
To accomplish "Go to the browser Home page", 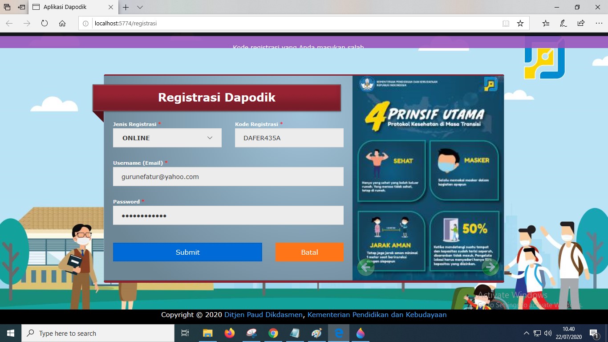I will coord(62,24).
